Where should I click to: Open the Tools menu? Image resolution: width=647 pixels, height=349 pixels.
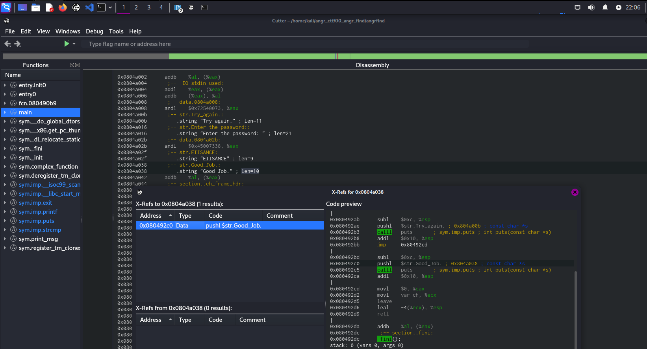click(116, 31)
